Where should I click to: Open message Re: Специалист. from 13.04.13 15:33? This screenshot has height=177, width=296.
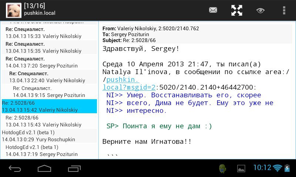point(49,33)
